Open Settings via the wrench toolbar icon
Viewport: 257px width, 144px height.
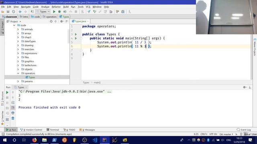coord(117,12)
